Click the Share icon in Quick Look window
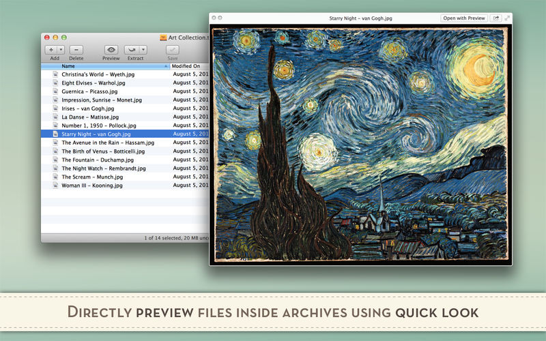This screenshot has width=546, height=341. point(496,18)
